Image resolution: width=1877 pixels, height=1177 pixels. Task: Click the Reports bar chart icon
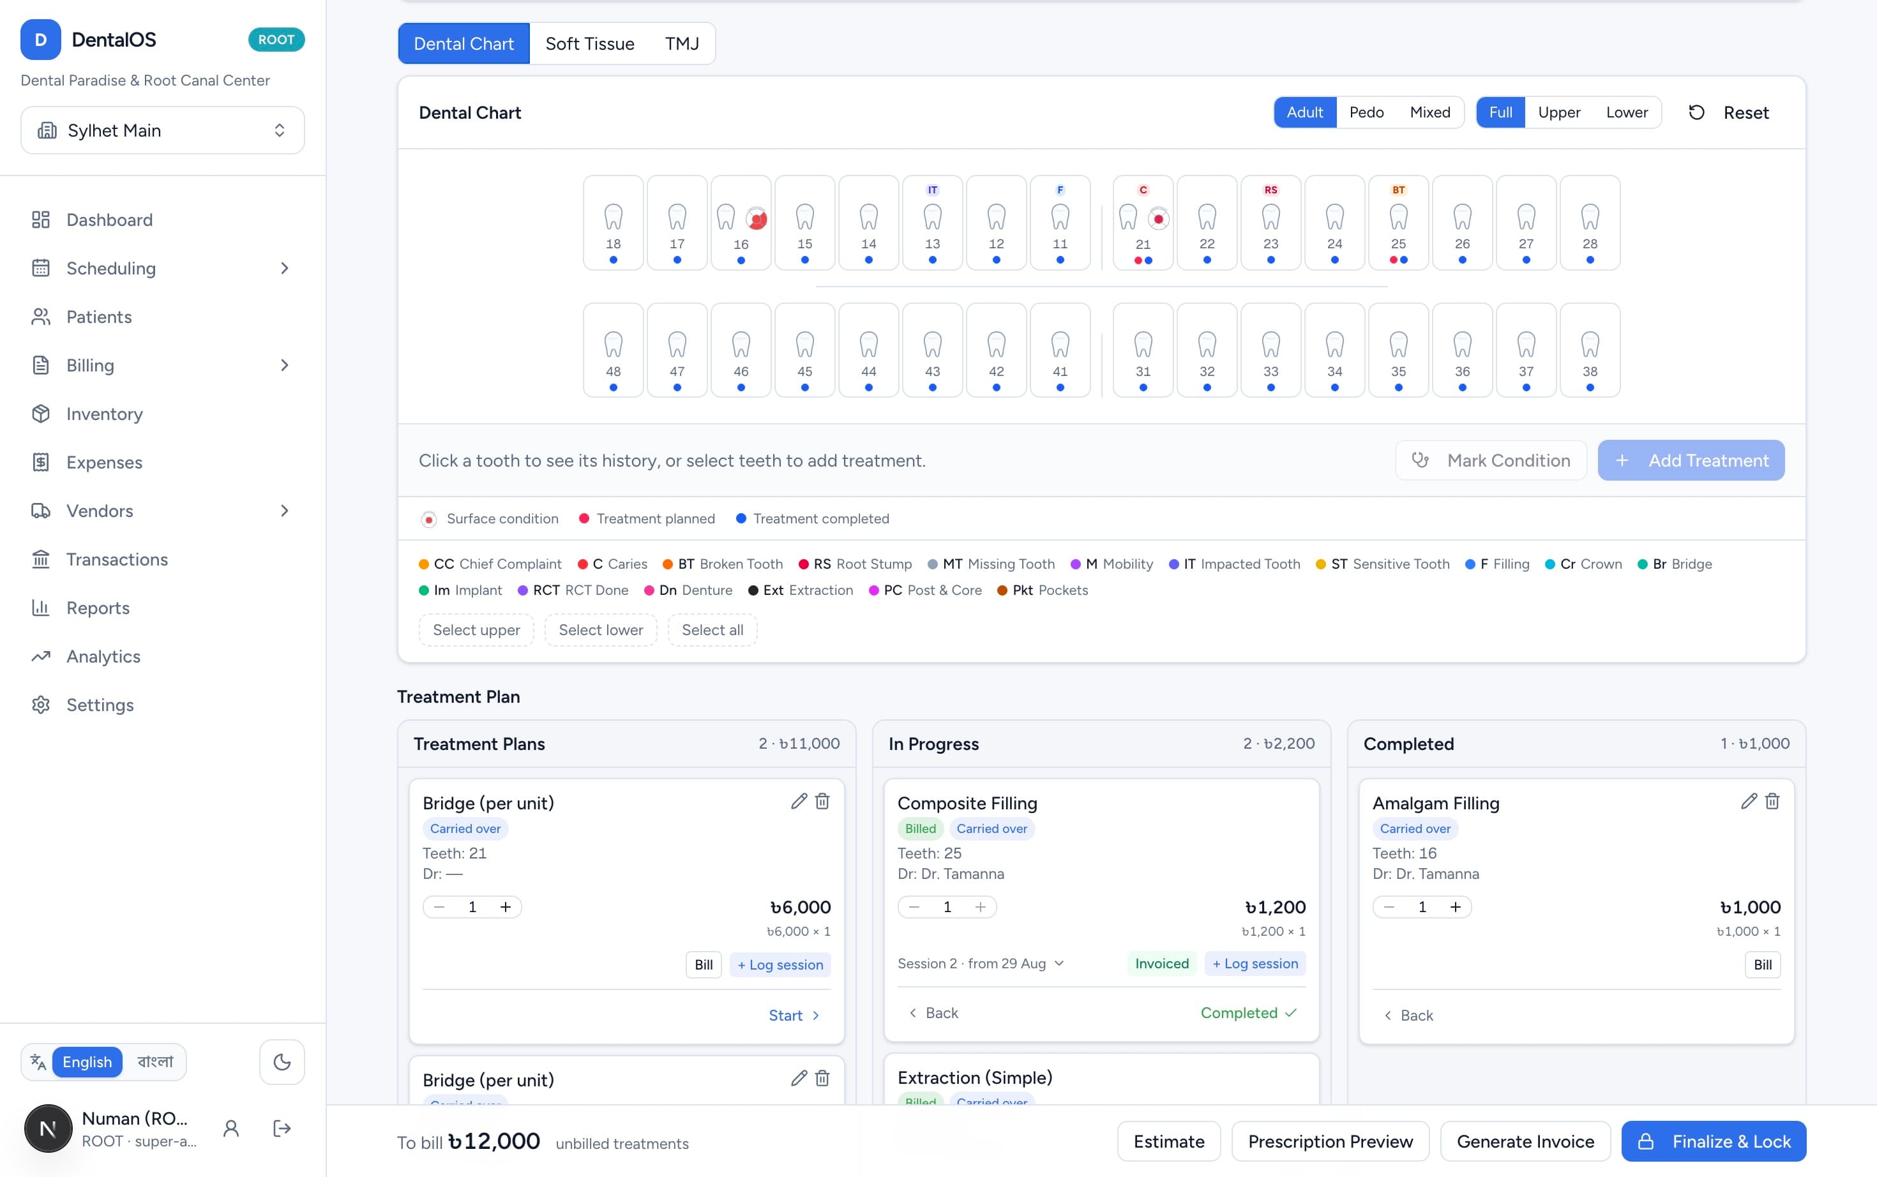(40, 608)
